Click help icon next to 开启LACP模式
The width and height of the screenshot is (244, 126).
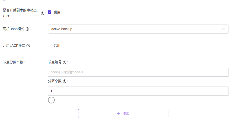tap(28, 46)
